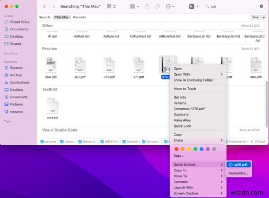
Task: Choose Open from the context menu
Action: tap(198, 68)
